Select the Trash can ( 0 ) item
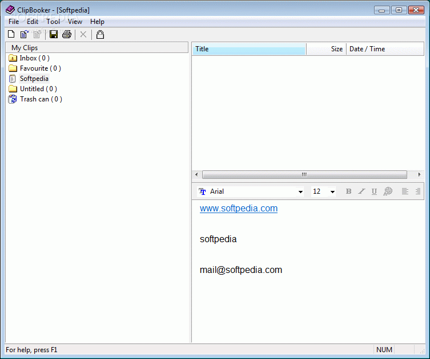Image resolution: width=430 pixels, height=359 pixels. tap(41, 99)
